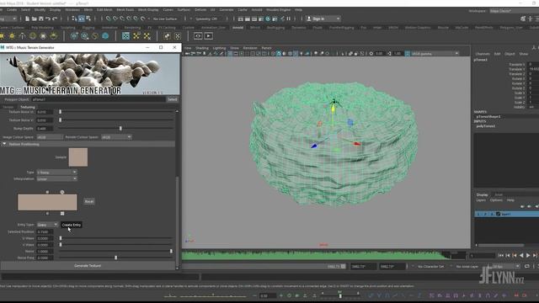This screenshot has height=303, width=539.
Task: Click the Reset ramp button
Action: coord(89,201)
